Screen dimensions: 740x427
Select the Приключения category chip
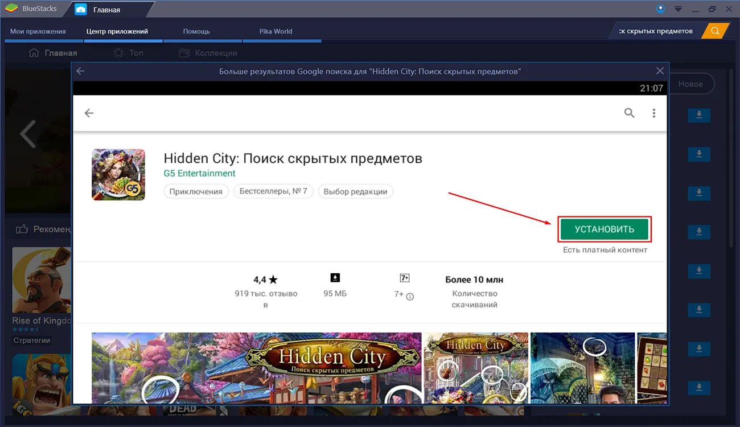pyautogui.click(x=196, y=191)
